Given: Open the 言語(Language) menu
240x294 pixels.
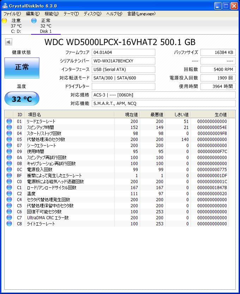Looking at the screenshot, I should tap(142, 14).
